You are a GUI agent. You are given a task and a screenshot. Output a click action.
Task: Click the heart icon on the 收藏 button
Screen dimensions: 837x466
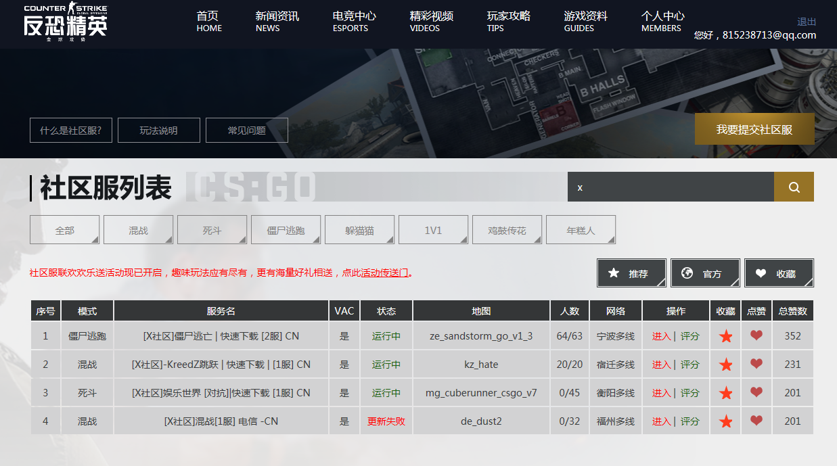click(x=761, y=273)
